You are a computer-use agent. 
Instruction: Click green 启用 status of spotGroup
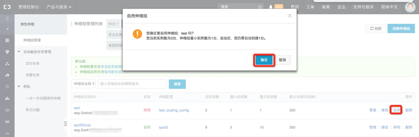click(147, 127)
